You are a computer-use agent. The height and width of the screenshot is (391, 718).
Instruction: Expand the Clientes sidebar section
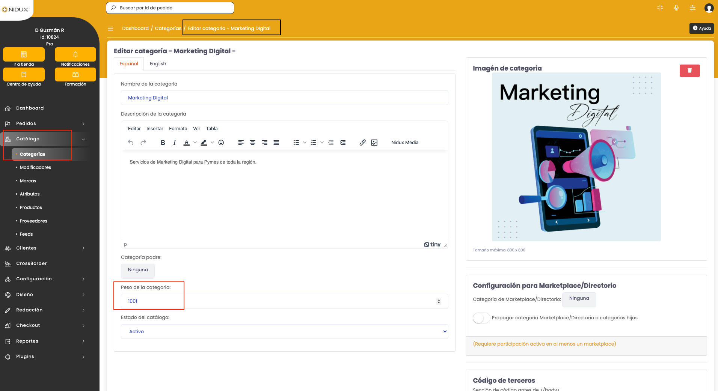tap(45, 248)
